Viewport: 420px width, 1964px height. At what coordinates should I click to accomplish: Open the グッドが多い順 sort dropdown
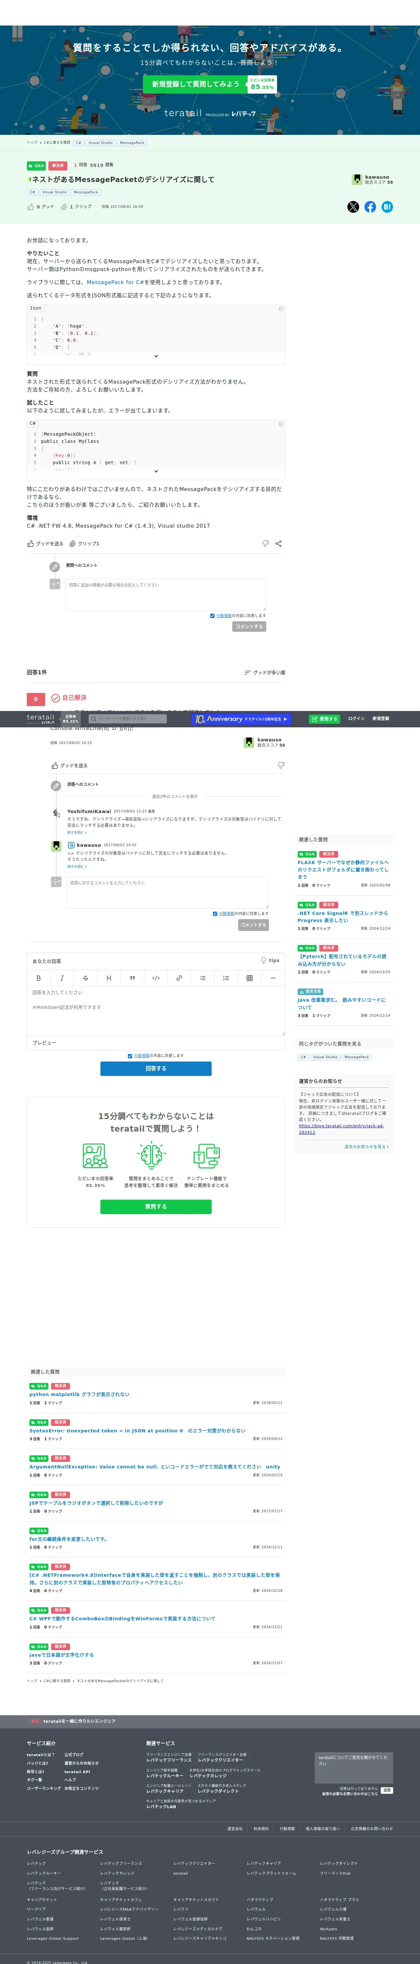click(265, 672)
